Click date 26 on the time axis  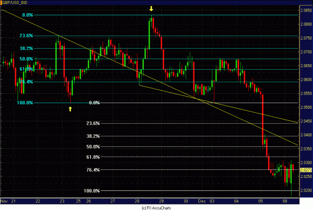[x=89, y=201]
